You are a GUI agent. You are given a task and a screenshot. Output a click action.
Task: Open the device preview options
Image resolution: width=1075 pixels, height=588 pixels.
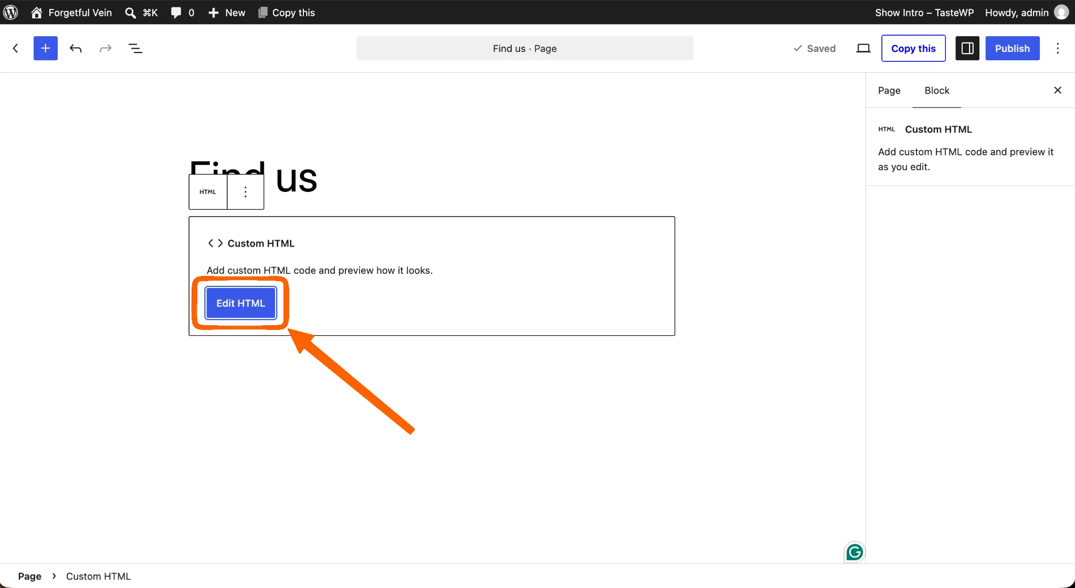point(863,48)
